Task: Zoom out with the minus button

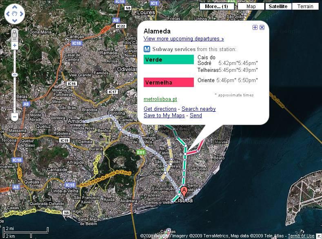Action: click(15, 117)
